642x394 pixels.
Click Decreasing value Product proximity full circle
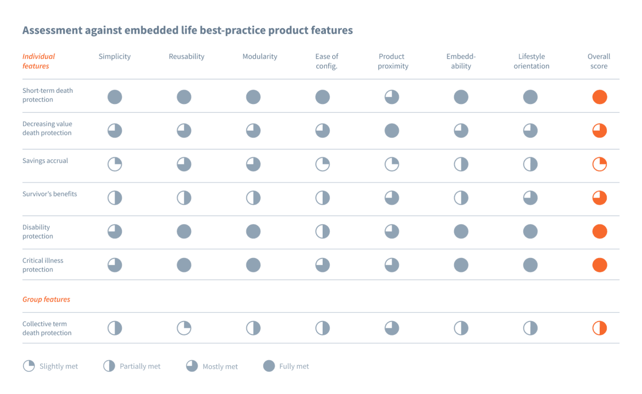(392, 131)
